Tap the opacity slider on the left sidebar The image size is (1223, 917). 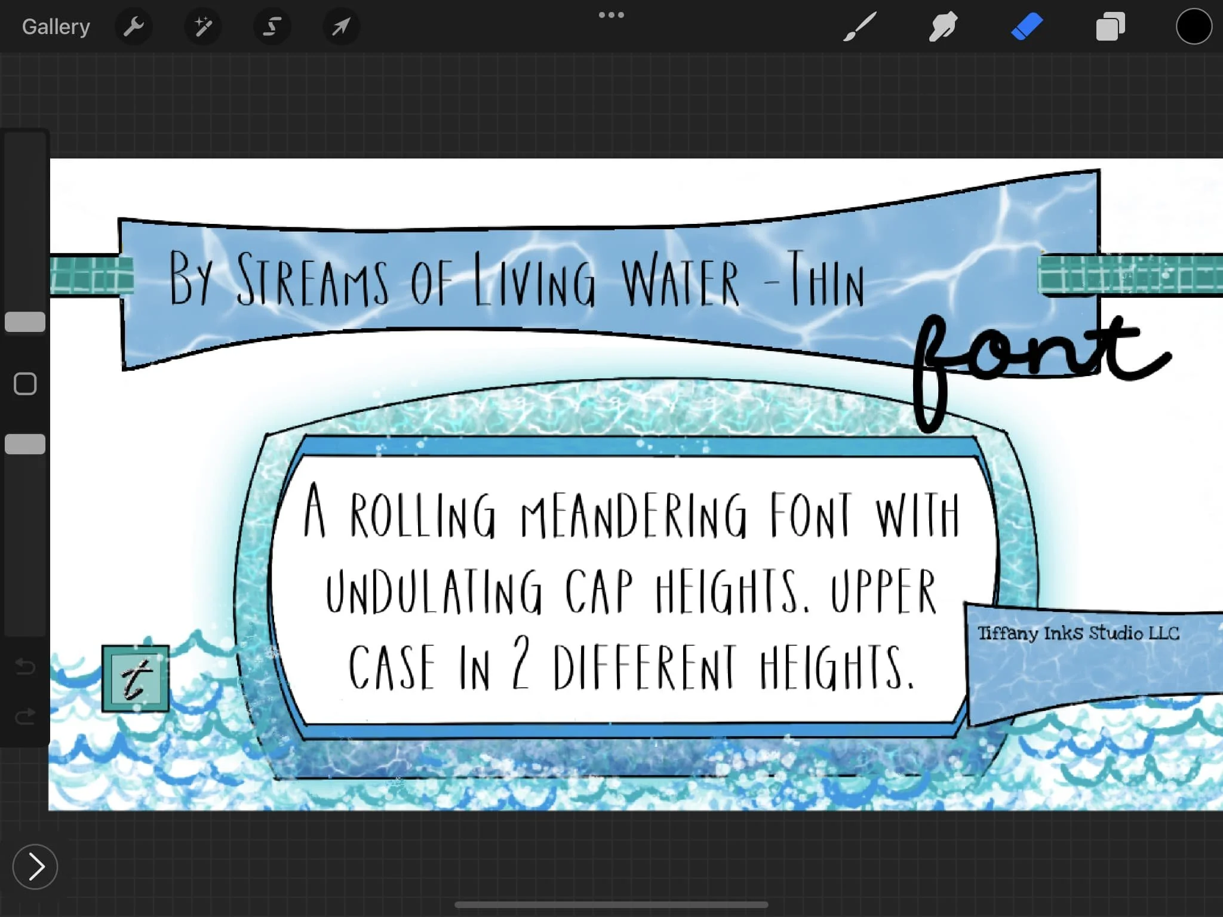24,444
